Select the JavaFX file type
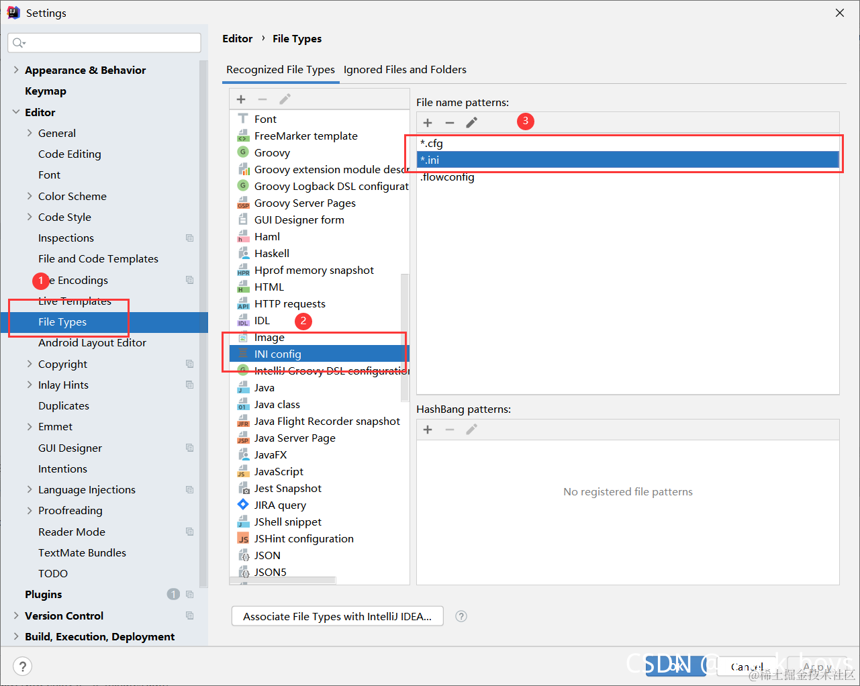The image size is (860, 686). [x=320, y=454]
